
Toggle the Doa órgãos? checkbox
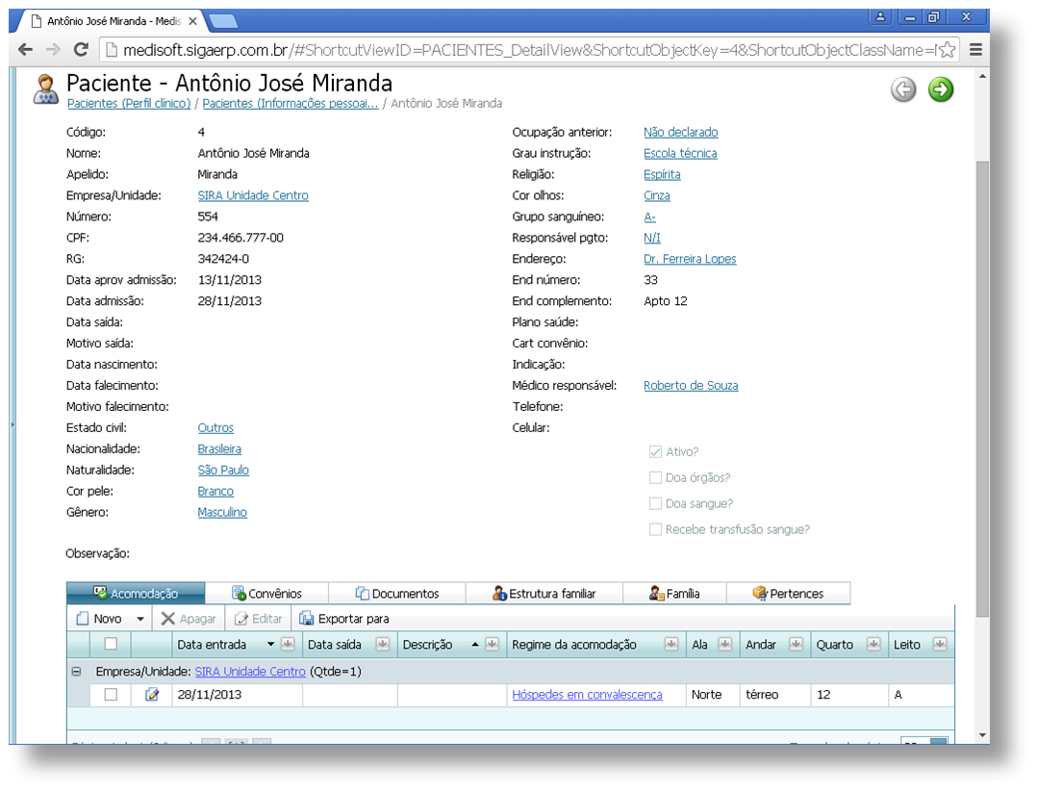[655, 477]
